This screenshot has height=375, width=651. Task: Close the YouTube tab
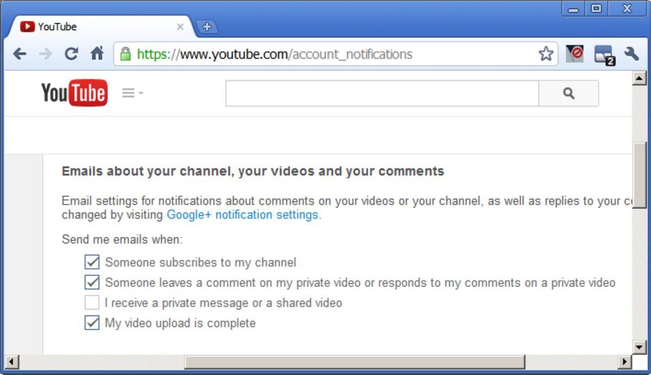coord(180,27)
